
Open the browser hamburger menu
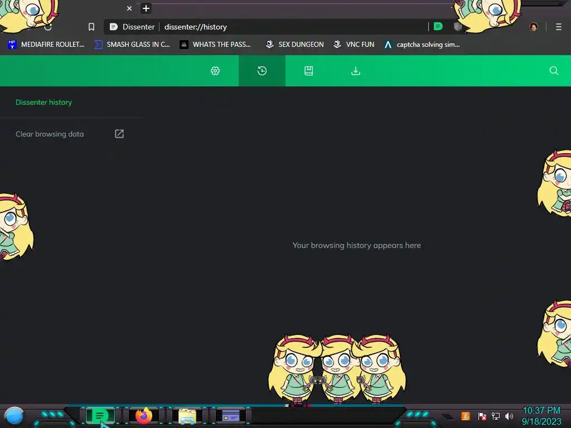(558, 27)
